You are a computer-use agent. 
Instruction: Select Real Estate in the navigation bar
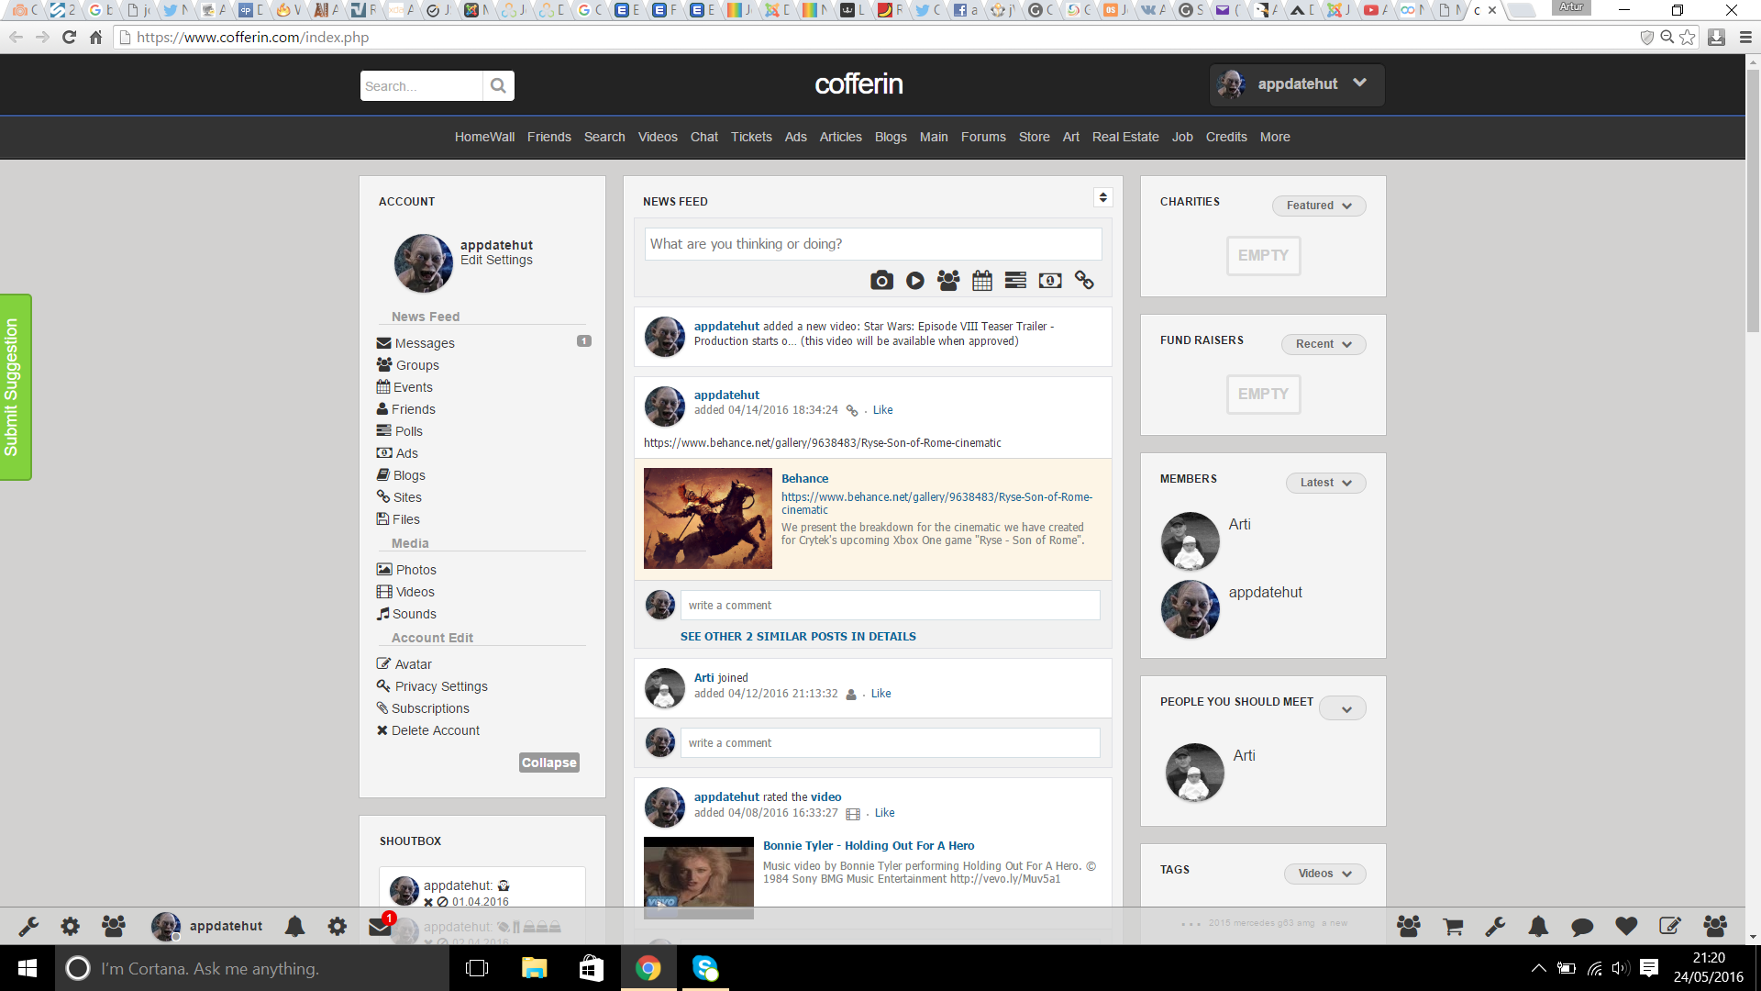pyautogui.click(x=1124, y=137)
